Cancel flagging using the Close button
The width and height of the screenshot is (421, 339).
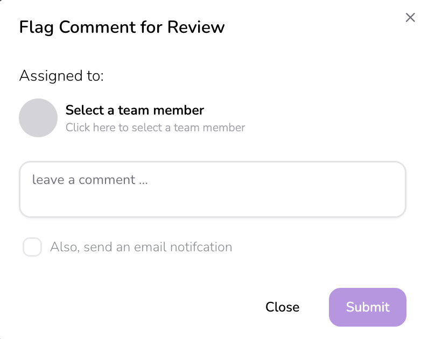(x=282, y=307)
